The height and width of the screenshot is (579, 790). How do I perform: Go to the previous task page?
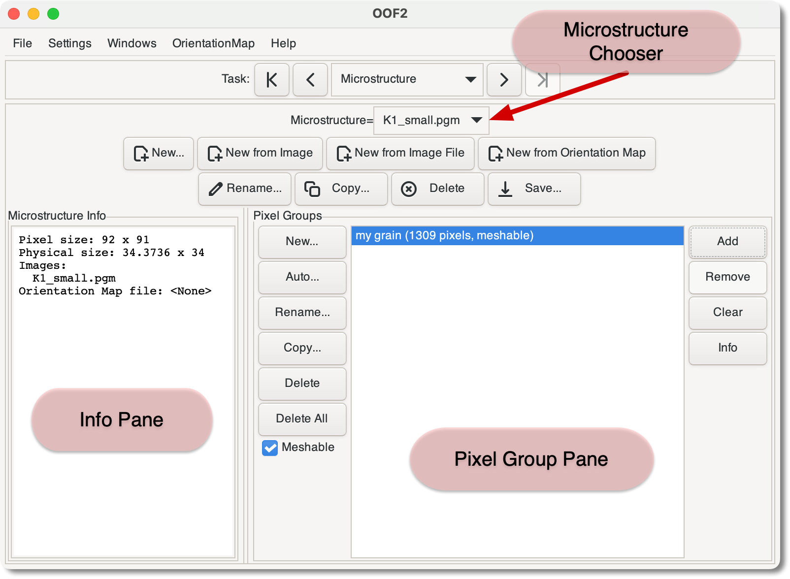pos(310,80)
